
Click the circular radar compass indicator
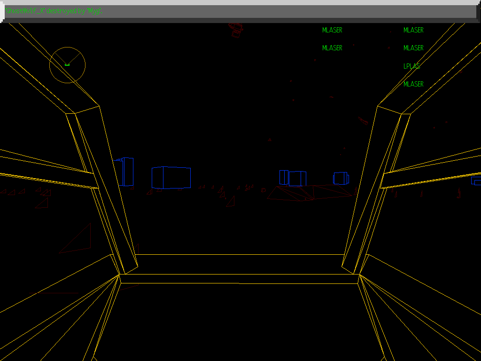(x=67, y=65)
